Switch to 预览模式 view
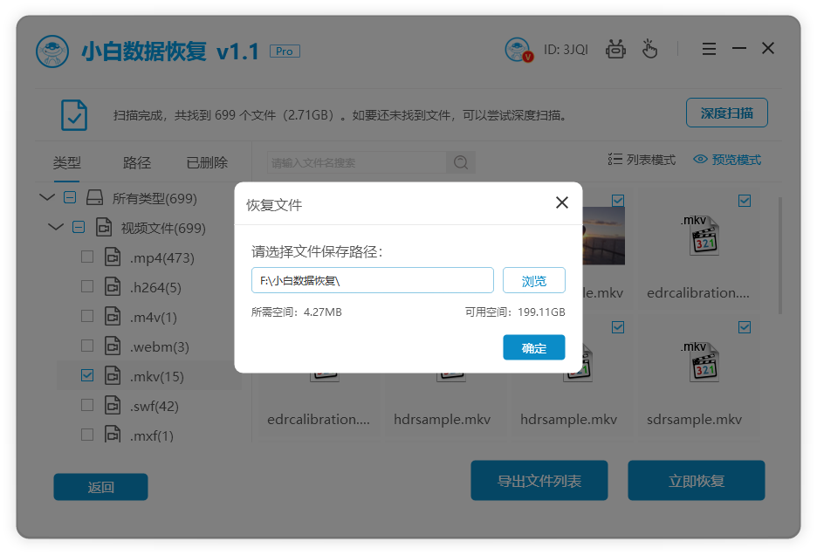This screenshot has width=817, height=555. pos(727,160)
